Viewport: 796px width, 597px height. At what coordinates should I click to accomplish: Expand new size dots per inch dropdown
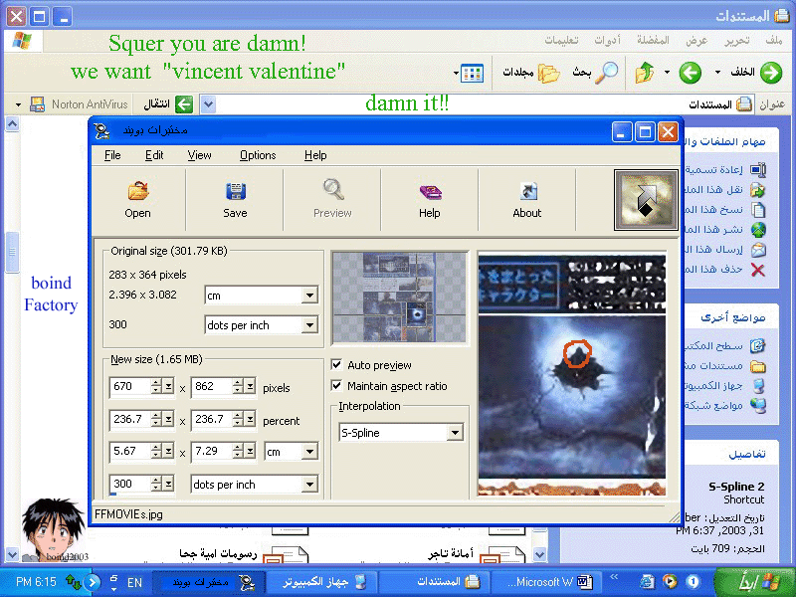click(x=309, y=485)
